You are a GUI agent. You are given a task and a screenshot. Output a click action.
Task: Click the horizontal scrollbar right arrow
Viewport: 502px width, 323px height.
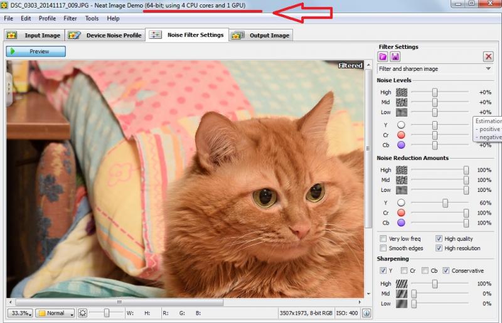360,302
